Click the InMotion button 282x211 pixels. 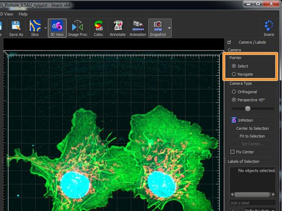pos(252,120)
